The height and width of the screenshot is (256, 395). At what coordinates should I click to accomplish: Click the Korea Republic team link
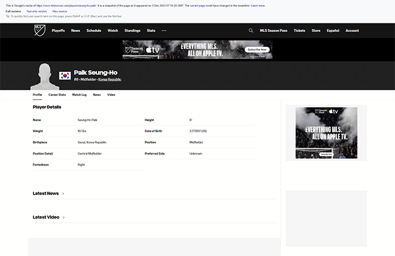coord(110,79)
